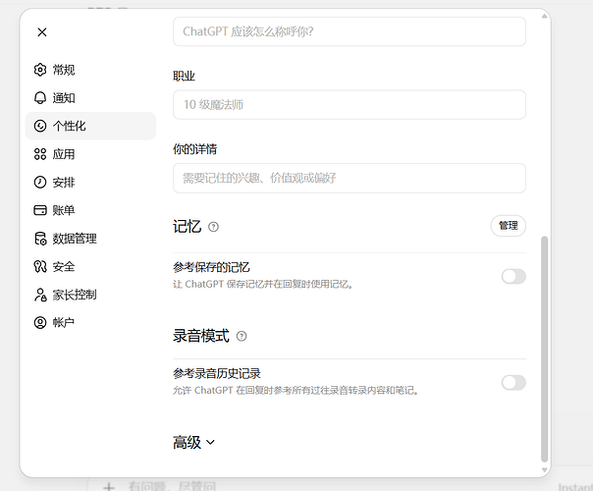Turn on the 参考录音历史记录 toggle
593x491 pixels.
click(x=513, y=382)
